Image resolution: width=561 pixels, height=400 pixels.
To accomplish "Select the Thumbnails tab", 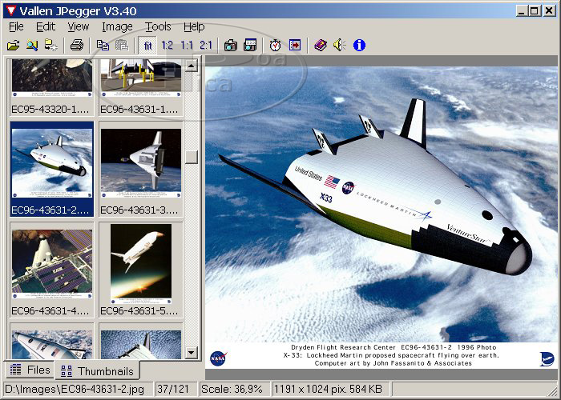I will [97, 370].
